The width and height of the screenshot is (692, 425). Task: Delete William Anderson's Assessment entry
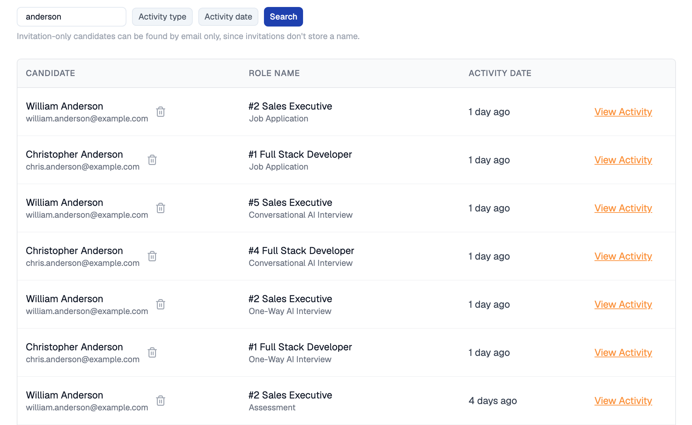point(161,401)
